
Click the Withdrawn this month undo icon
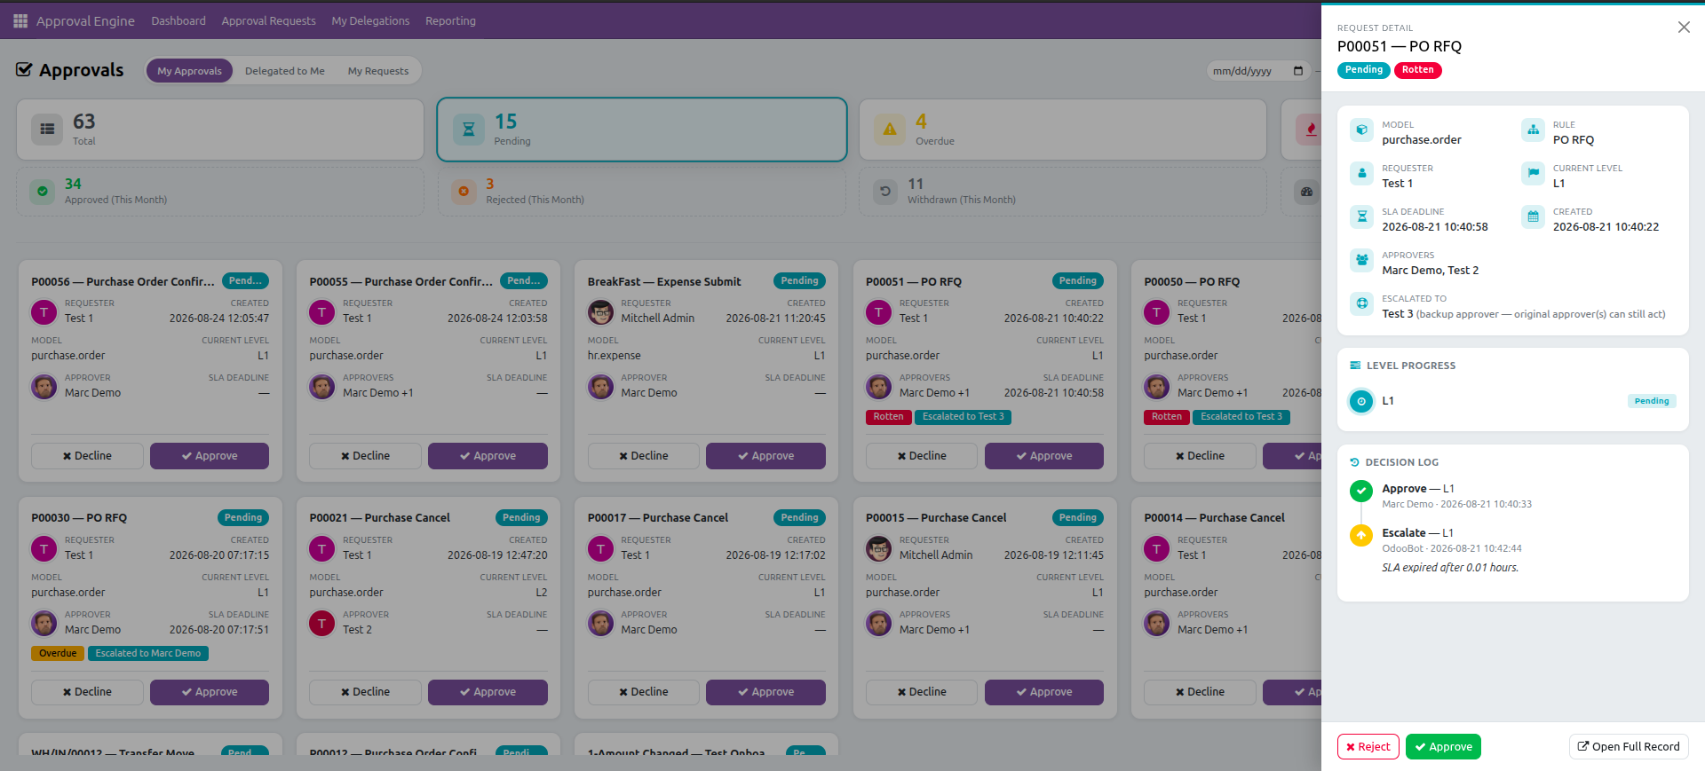tap(885, 191)
